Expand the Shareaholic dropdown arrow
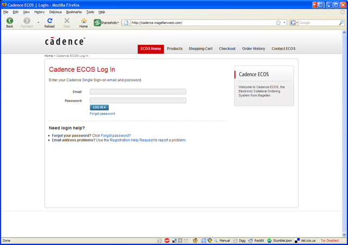Image resolution: width=348 pixels, height=245 pixels. pyautogui.click(x=119, y=22)
